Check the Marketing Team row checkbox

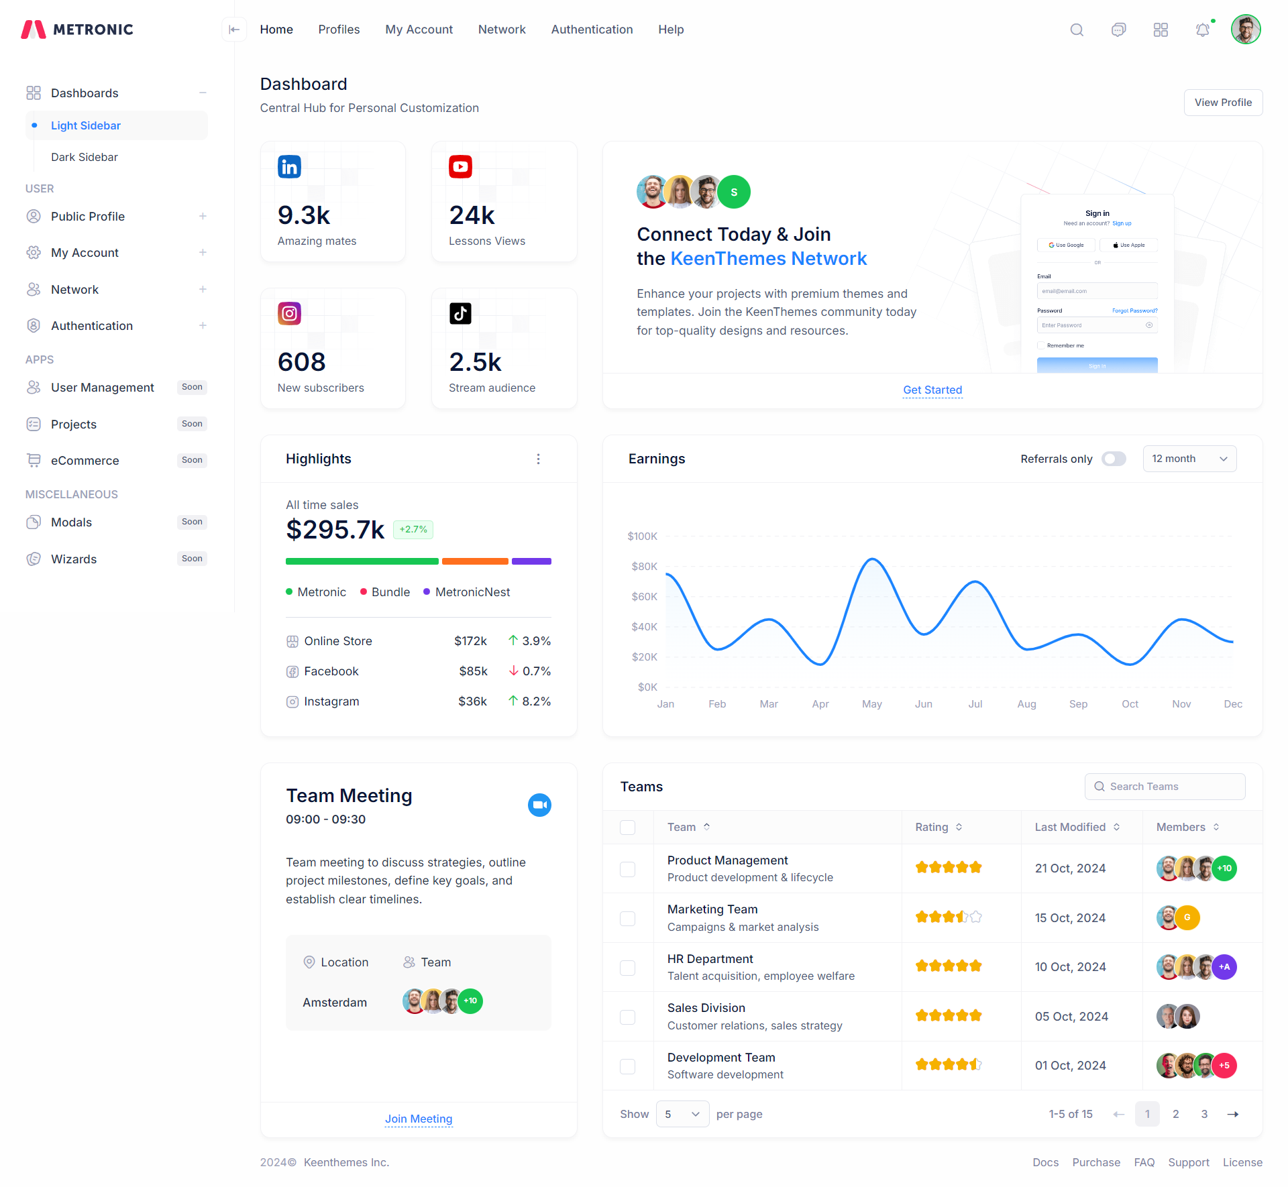tap(628, 918)
